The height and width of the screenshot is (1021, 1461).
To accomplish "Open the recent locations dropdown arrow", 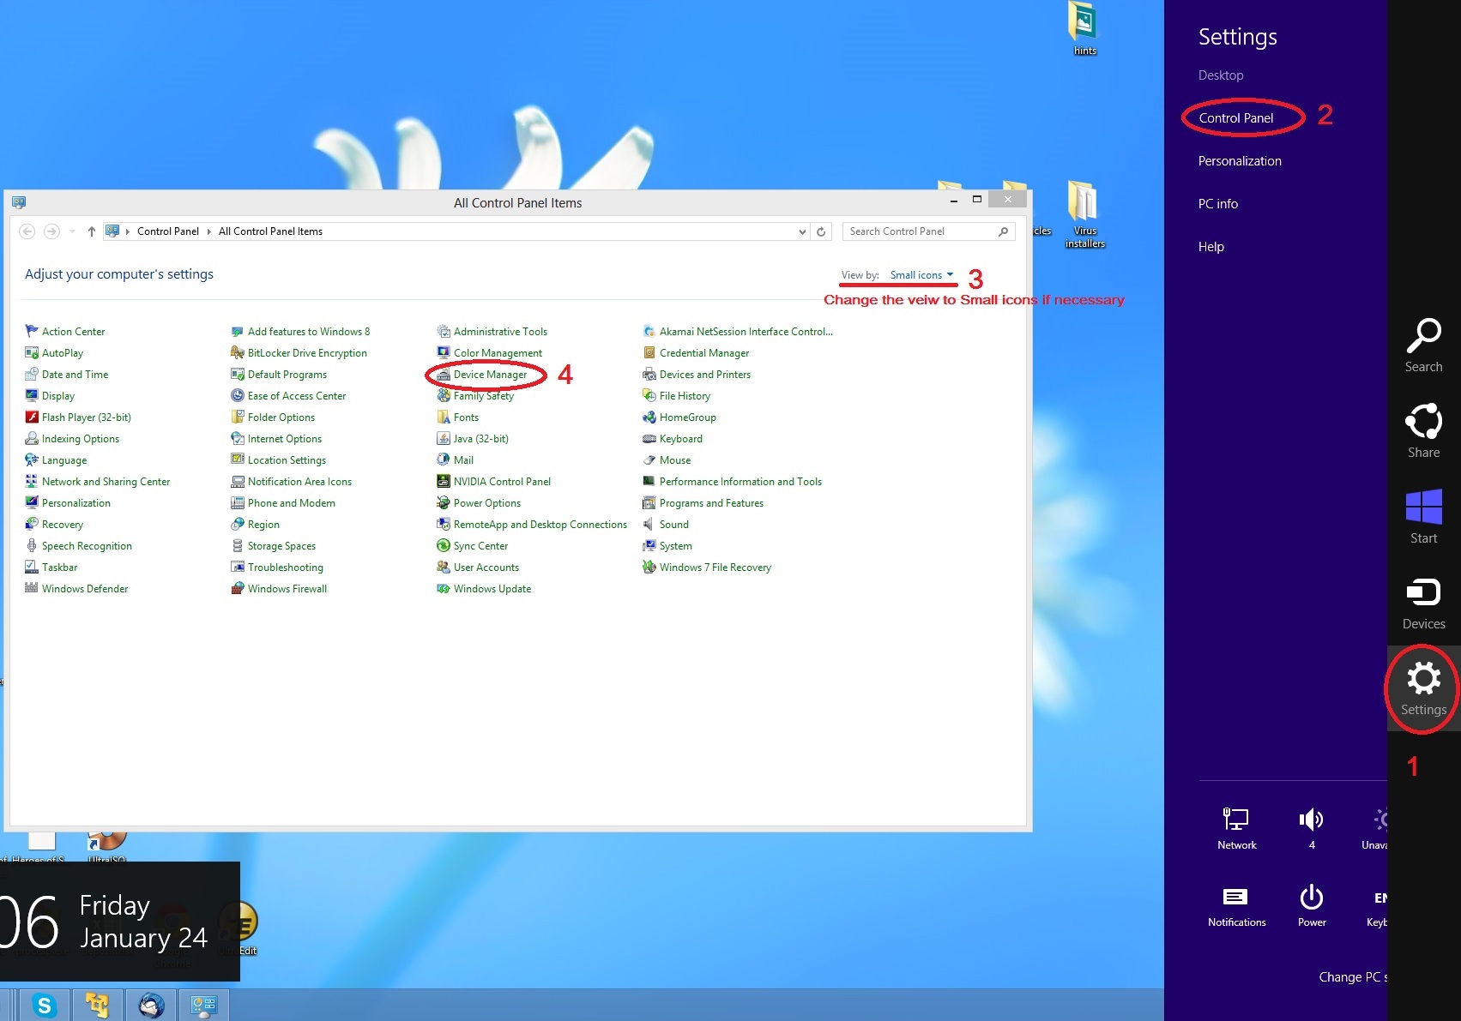I will pyautogui.click(x=72, y=231).
